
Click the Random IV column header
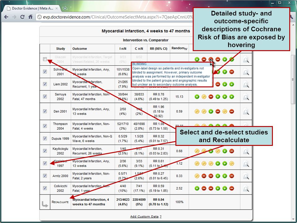[x=179, y=49]
